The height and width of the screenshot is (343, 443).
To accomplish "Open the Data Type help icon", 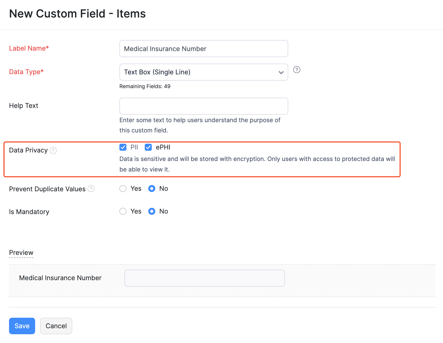I will (x=297, y=70).
